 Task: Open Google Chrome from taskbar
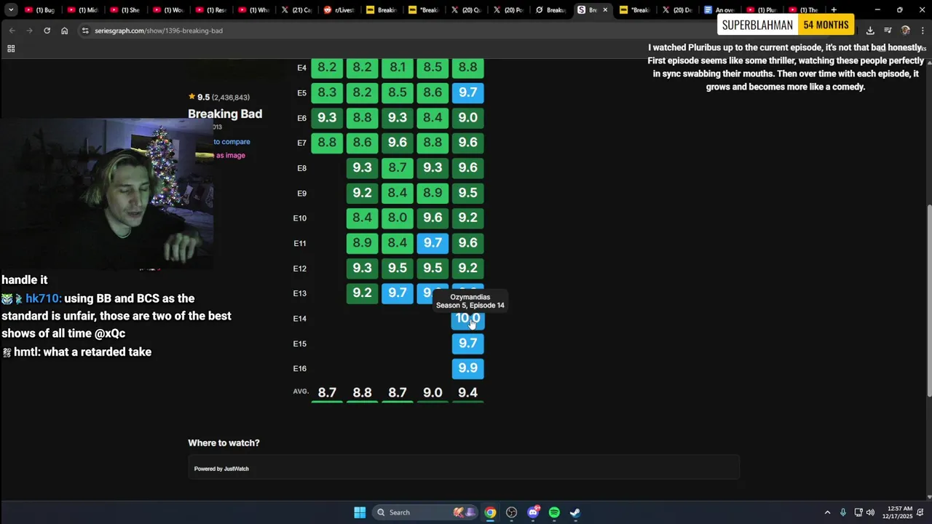click(491, 512)
